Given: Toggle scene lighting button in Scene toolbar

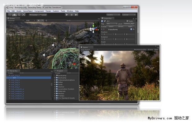Looking at the screenshot, I should coord(38,21).
